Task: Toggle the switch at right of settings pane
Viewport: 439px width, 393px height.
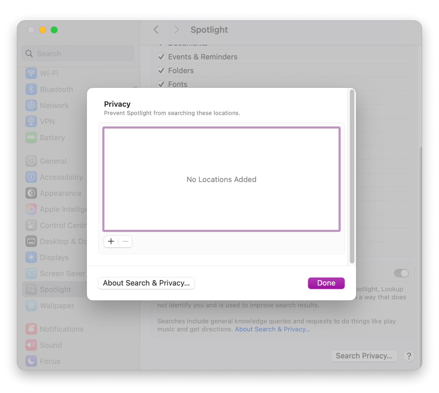Action: pos(401,273)
